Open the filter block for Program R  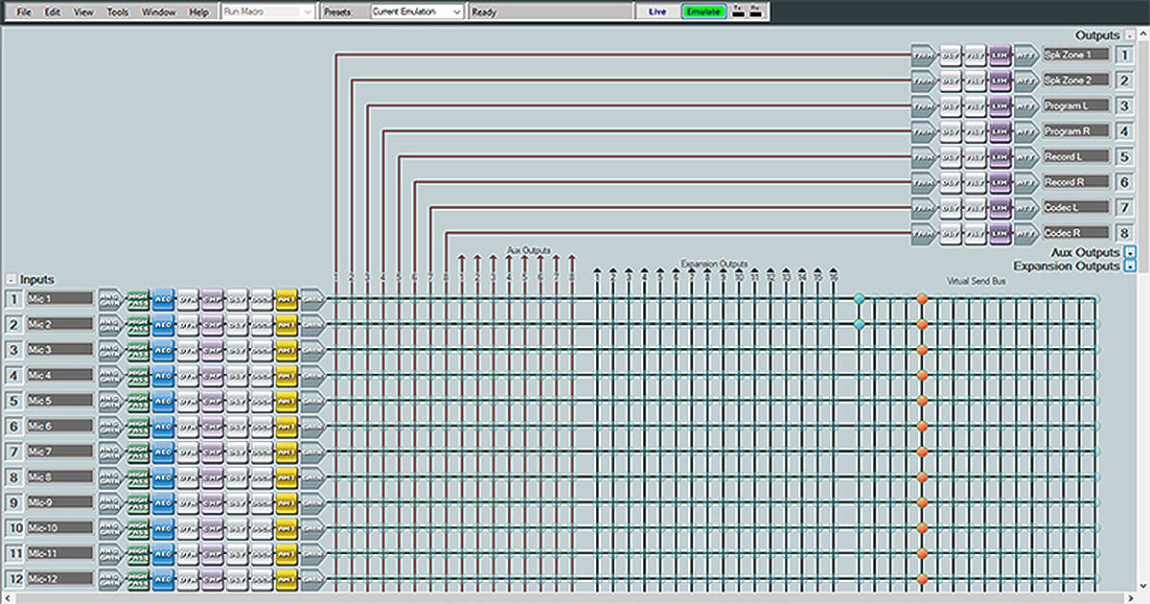[x=975, y=130]
